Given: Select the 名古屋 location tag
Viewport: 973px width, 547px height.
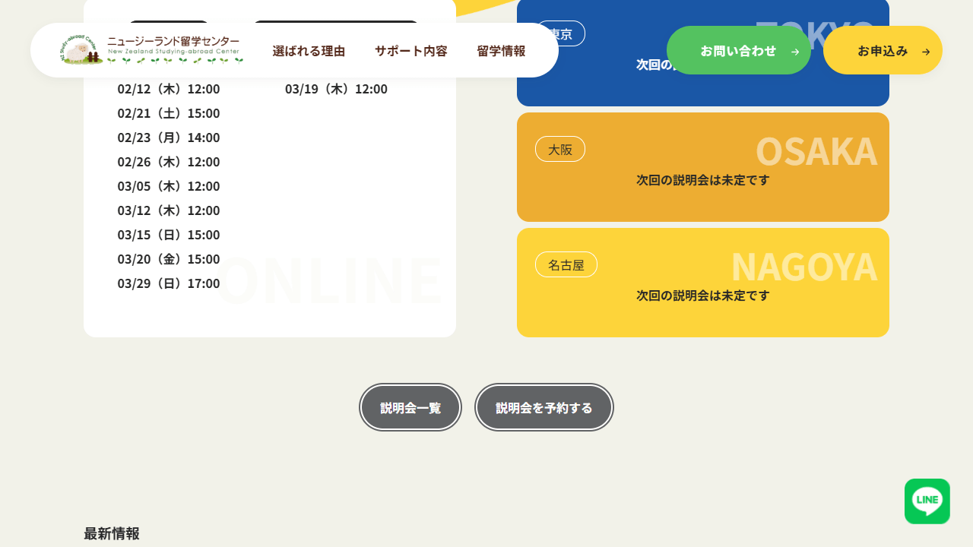Looking at the screenshot, I should tap(566, 264).
